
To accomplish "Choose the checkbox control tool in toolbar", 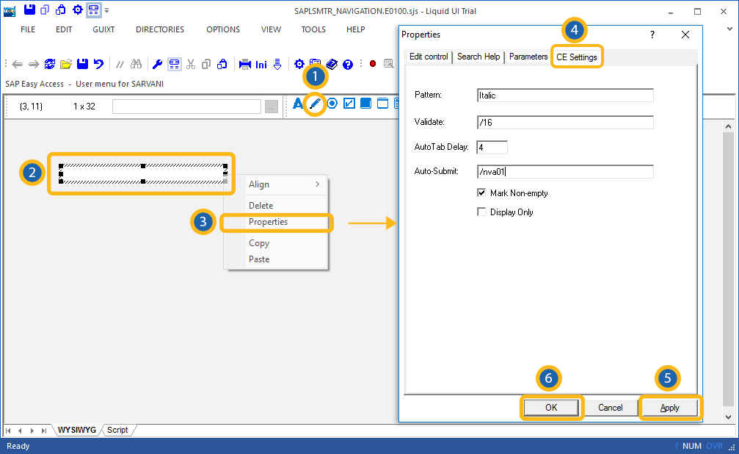I will pyautogui.click(x=349, y=104).
